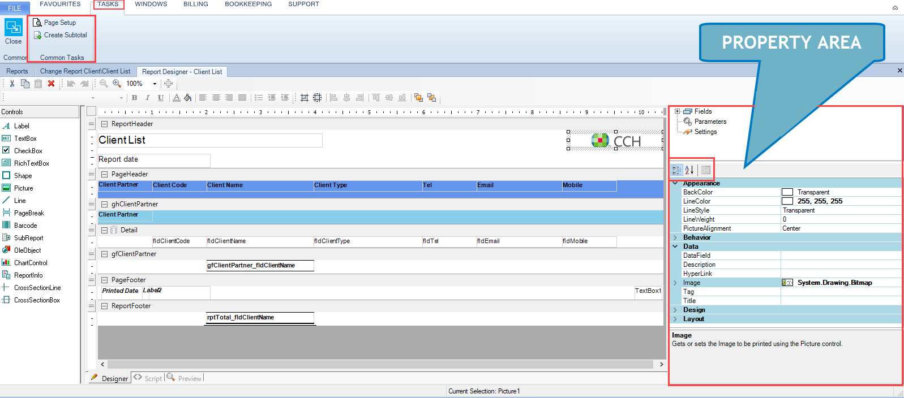The height and width of the screenshot is (398, 904).
Task: Switch to Change Report Client\Client List tab
Action: (85, 71)
